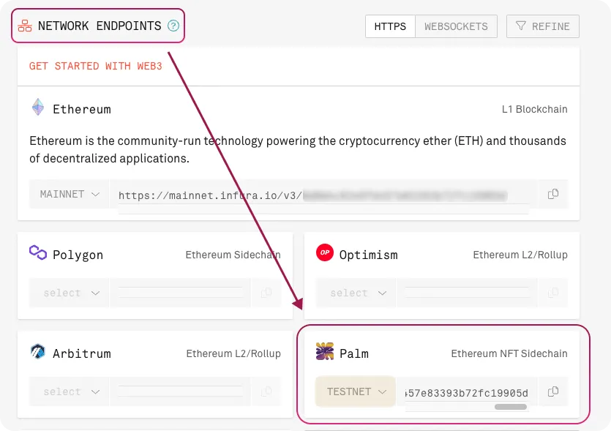Open the Polygon network select dropdown
Screen dimensions: 611x431
(70, 293)
